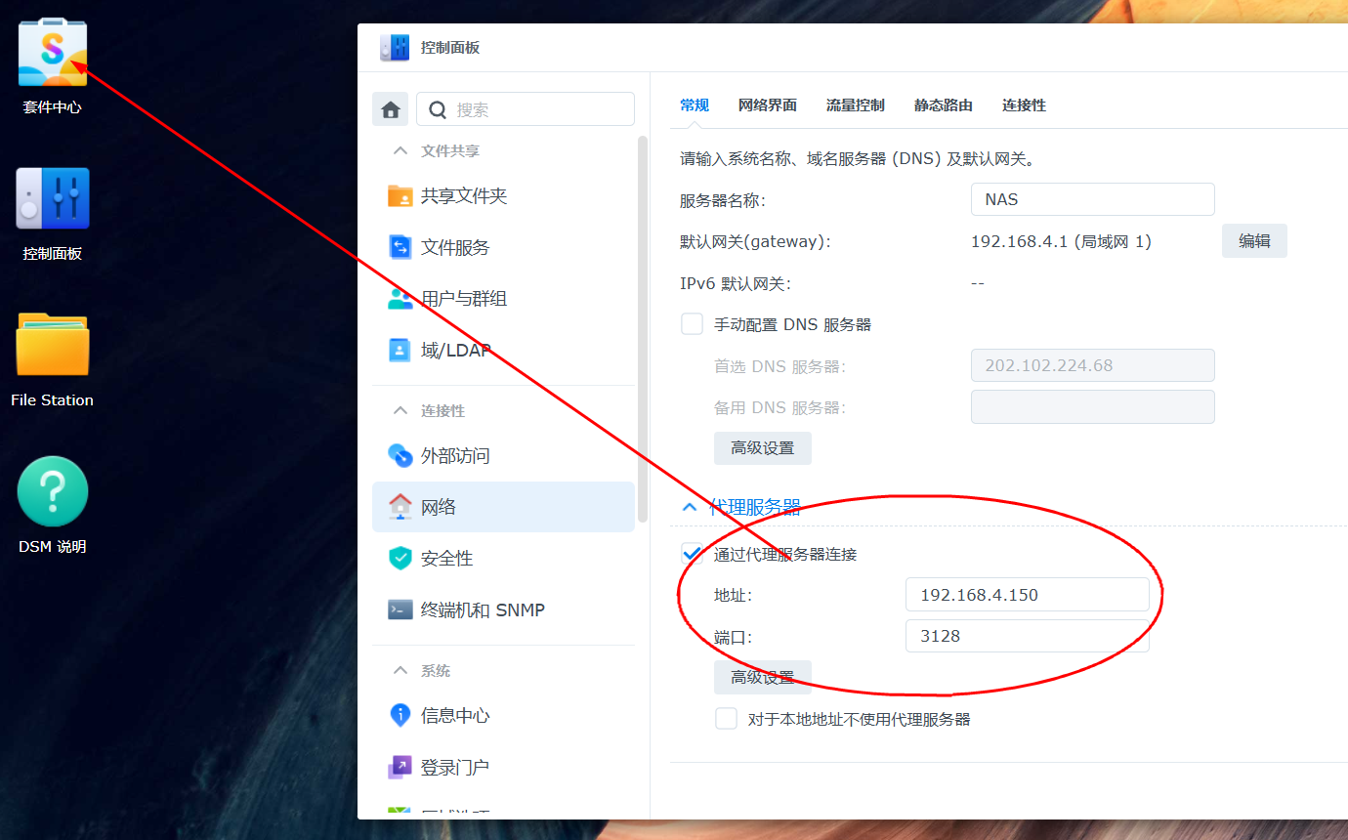
Task: Click the IPv6 默认网关 label
Action: [x=735, y=283]
